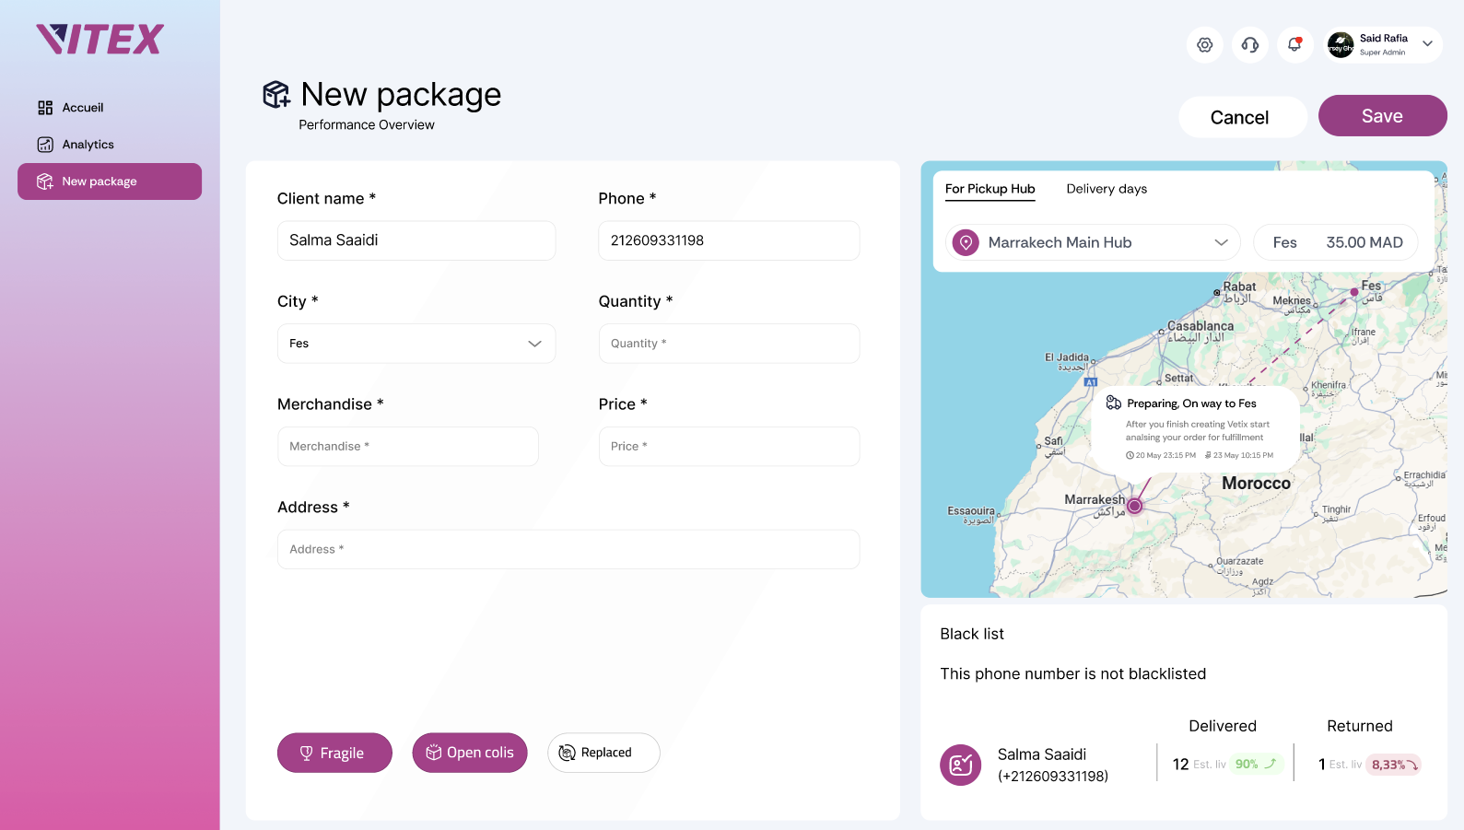Click the Performance Overview subtitle
Viewport: 1464px width, 830px height.
coord(367,125)
